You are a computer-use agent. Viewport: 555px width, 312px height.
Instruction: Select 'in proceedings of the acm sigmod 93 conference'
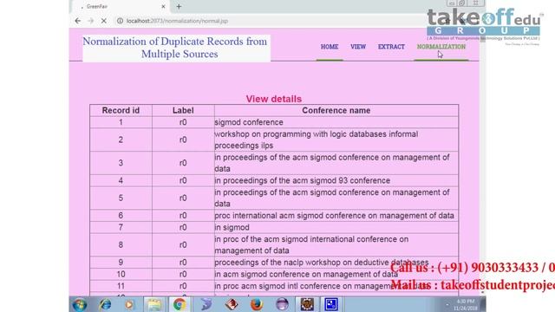click(x=336, y=180)
